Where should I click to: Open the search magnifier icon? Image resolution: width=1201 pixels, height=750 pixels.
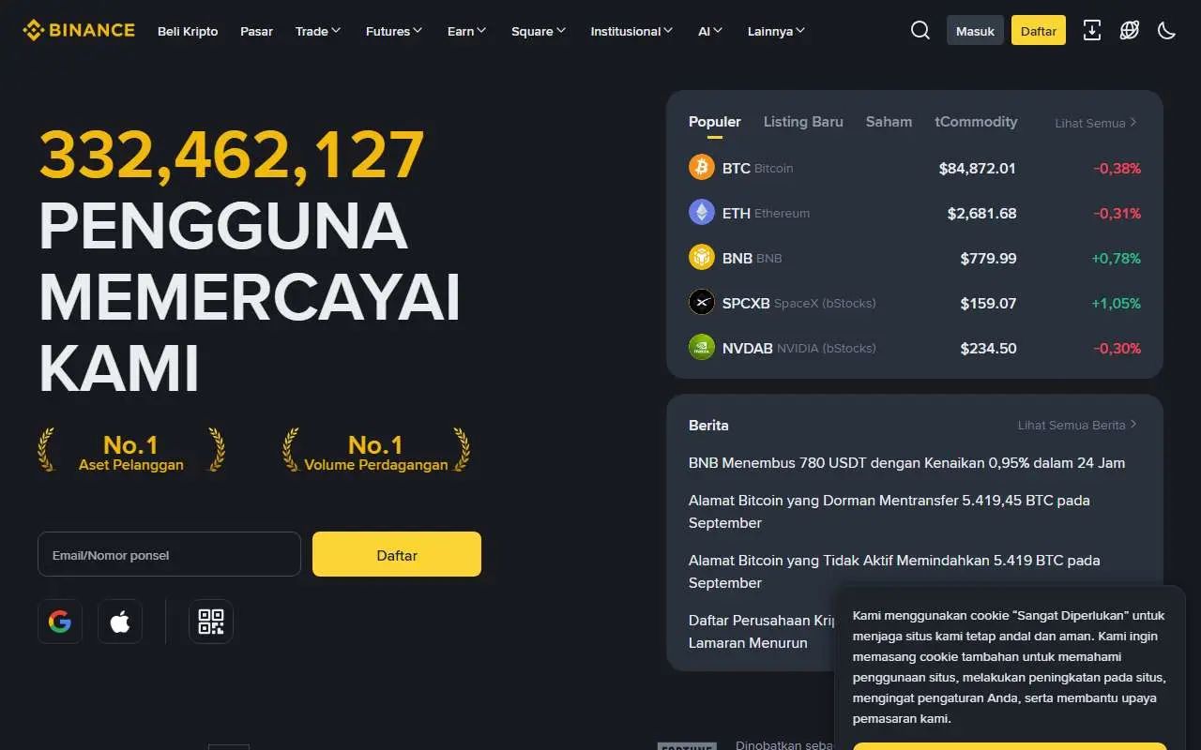[920, 30]
